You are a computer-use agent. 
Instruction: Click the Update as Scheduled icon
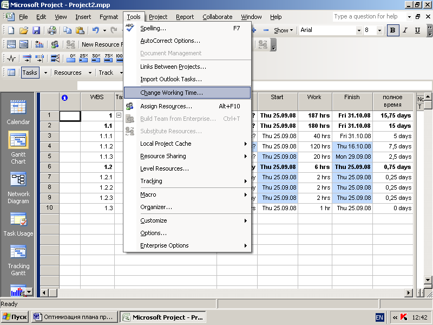pos(27,58)
